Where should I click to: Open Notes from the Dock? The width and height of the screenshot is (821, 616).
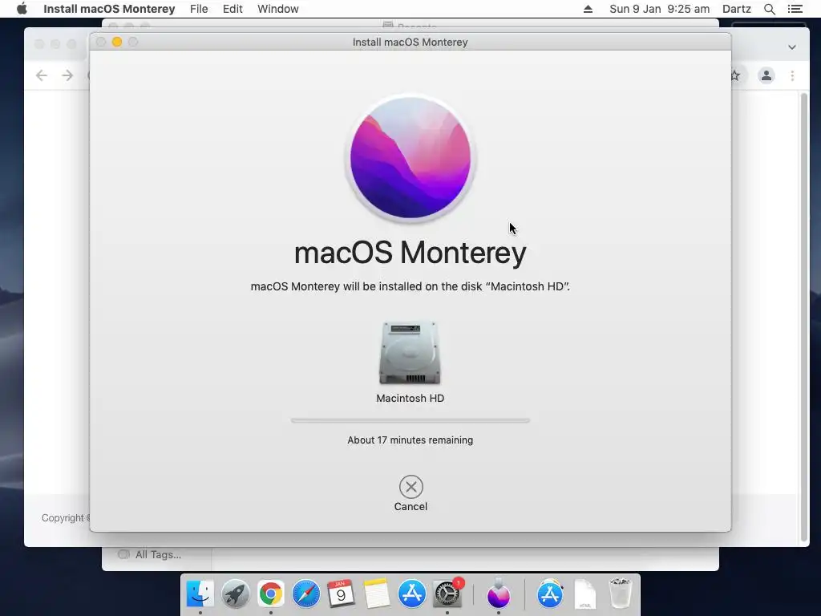pos(377,594)
